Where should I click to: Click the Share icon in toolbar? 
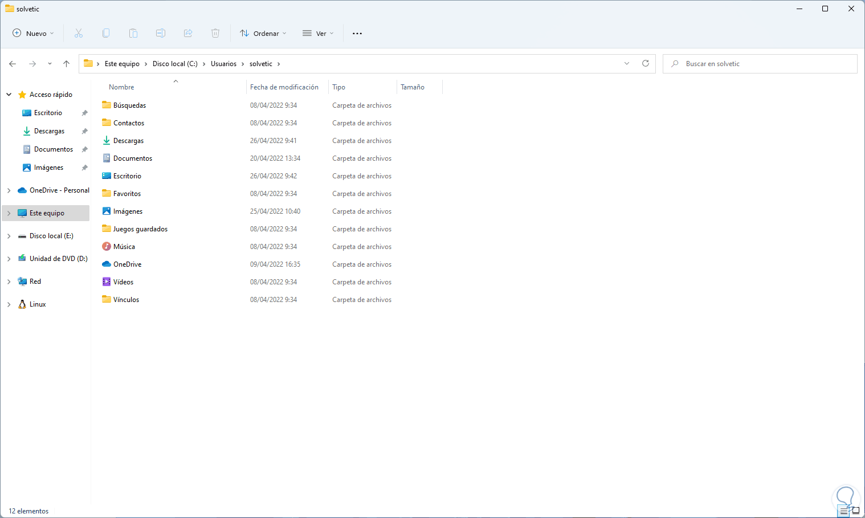(188, 33)
